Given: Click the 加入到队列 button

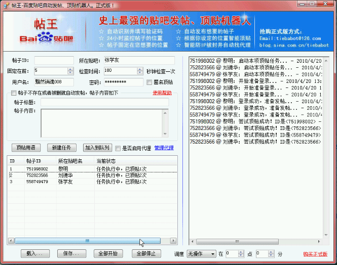Looking at the screenshot, I should [x=97, y=148].
